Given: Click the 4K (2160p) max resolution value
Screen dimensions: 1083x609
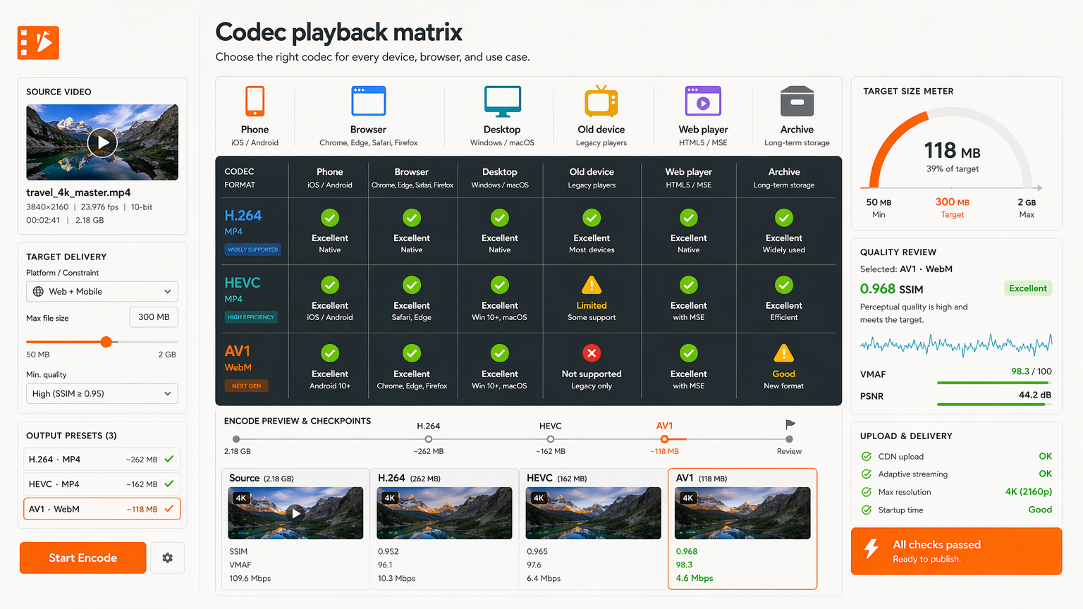Looking at the screenshot, I should (x=1029, y=492).
